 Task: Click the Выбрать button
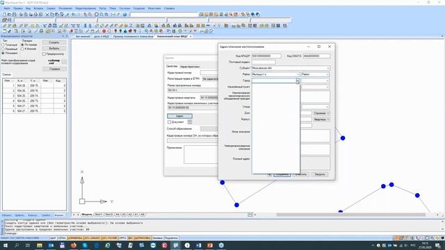tap(54, 49)
